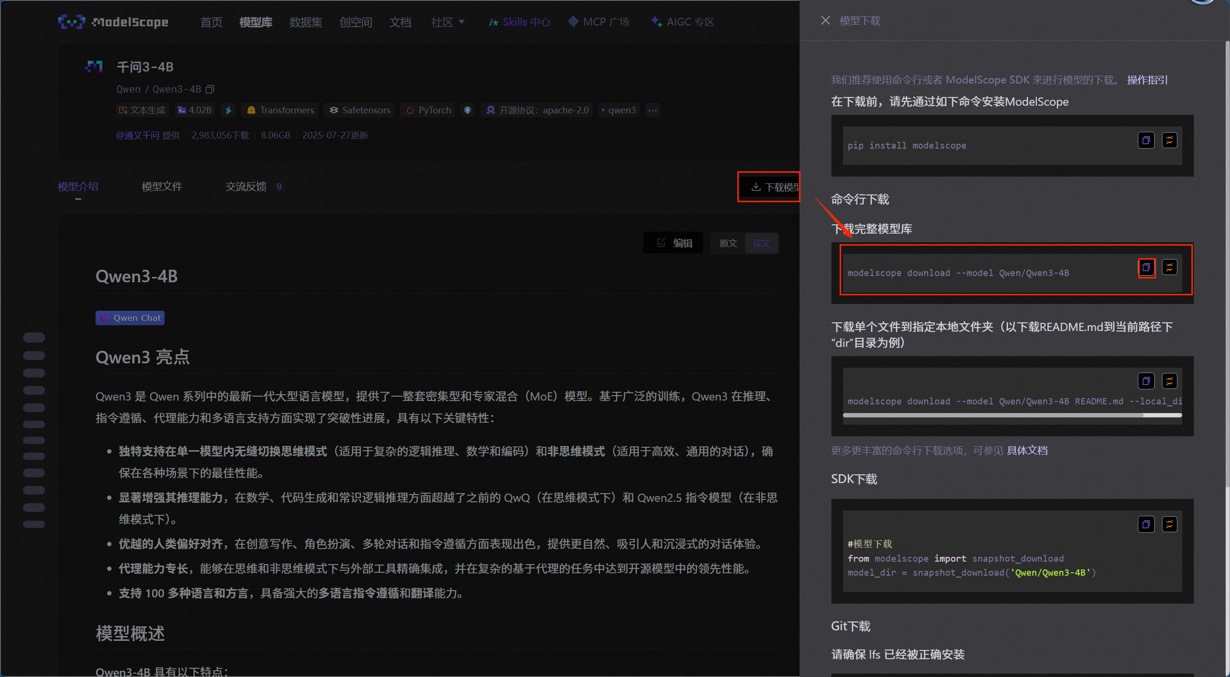Switch to 译文 translated view
Image resolution: width=1230 pixels, height=677 pixels.
click(x=761, y=243)
